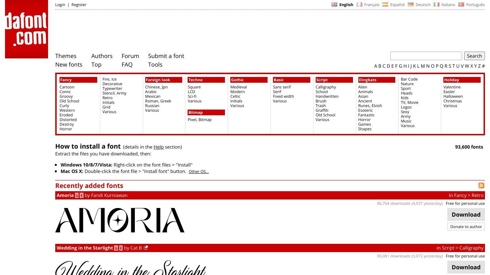Screen dimensions: 490x275
Task: Open New fonts
Action: pos(69,64)
